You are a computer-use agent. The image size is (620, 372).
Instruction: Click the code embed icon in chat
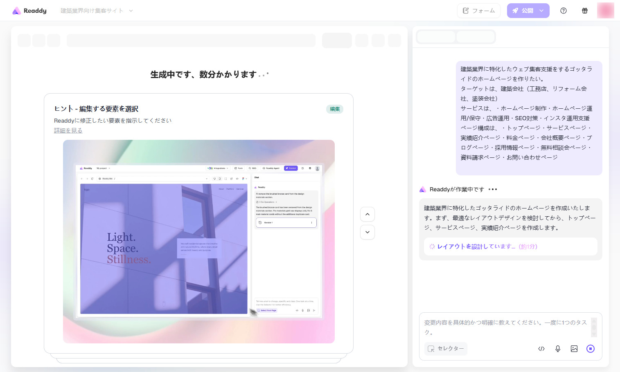tap(541, 349)
